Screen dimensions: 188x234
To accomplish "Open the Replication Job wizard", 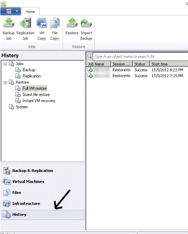I will pyautogui.click(x=25, y=29).
